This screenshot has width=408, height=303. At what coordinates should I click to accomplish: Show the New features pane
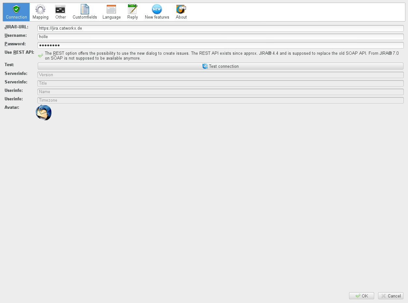157,12
